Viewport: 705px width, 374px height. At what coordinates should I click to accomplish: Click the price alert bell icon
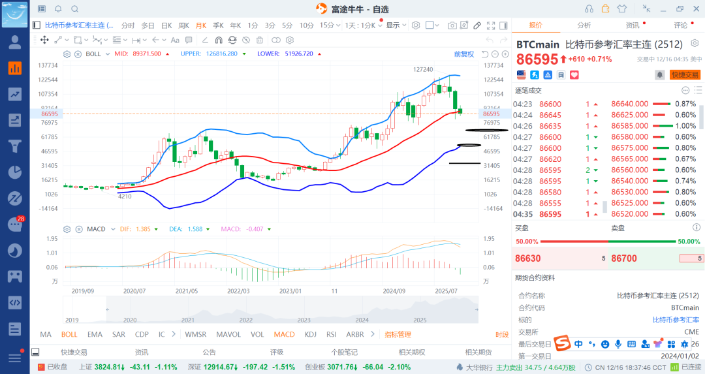659,75
